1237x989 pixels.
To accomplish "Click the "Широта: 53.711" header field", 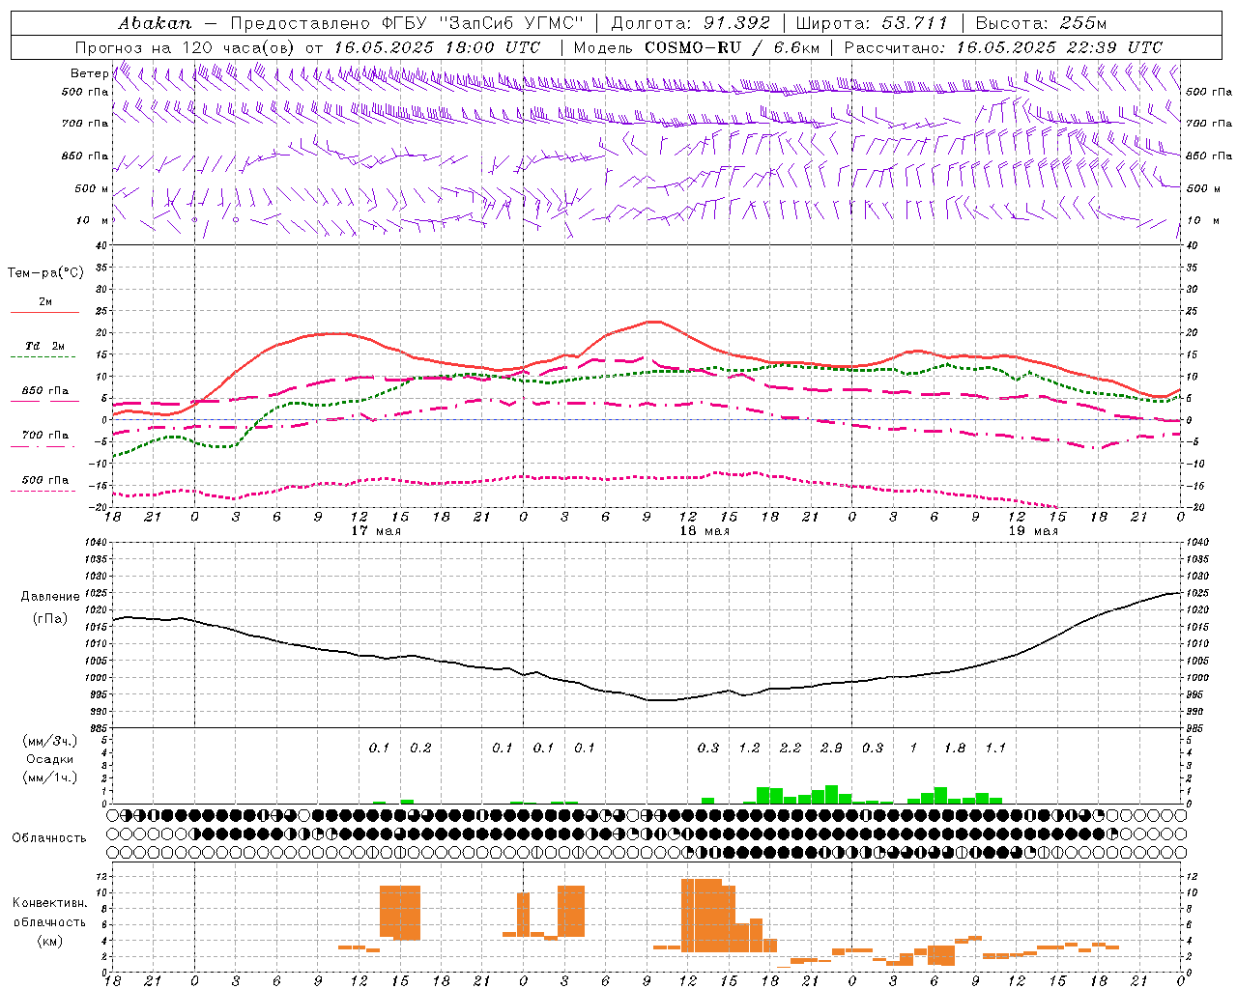I will [x=872, y=23].
